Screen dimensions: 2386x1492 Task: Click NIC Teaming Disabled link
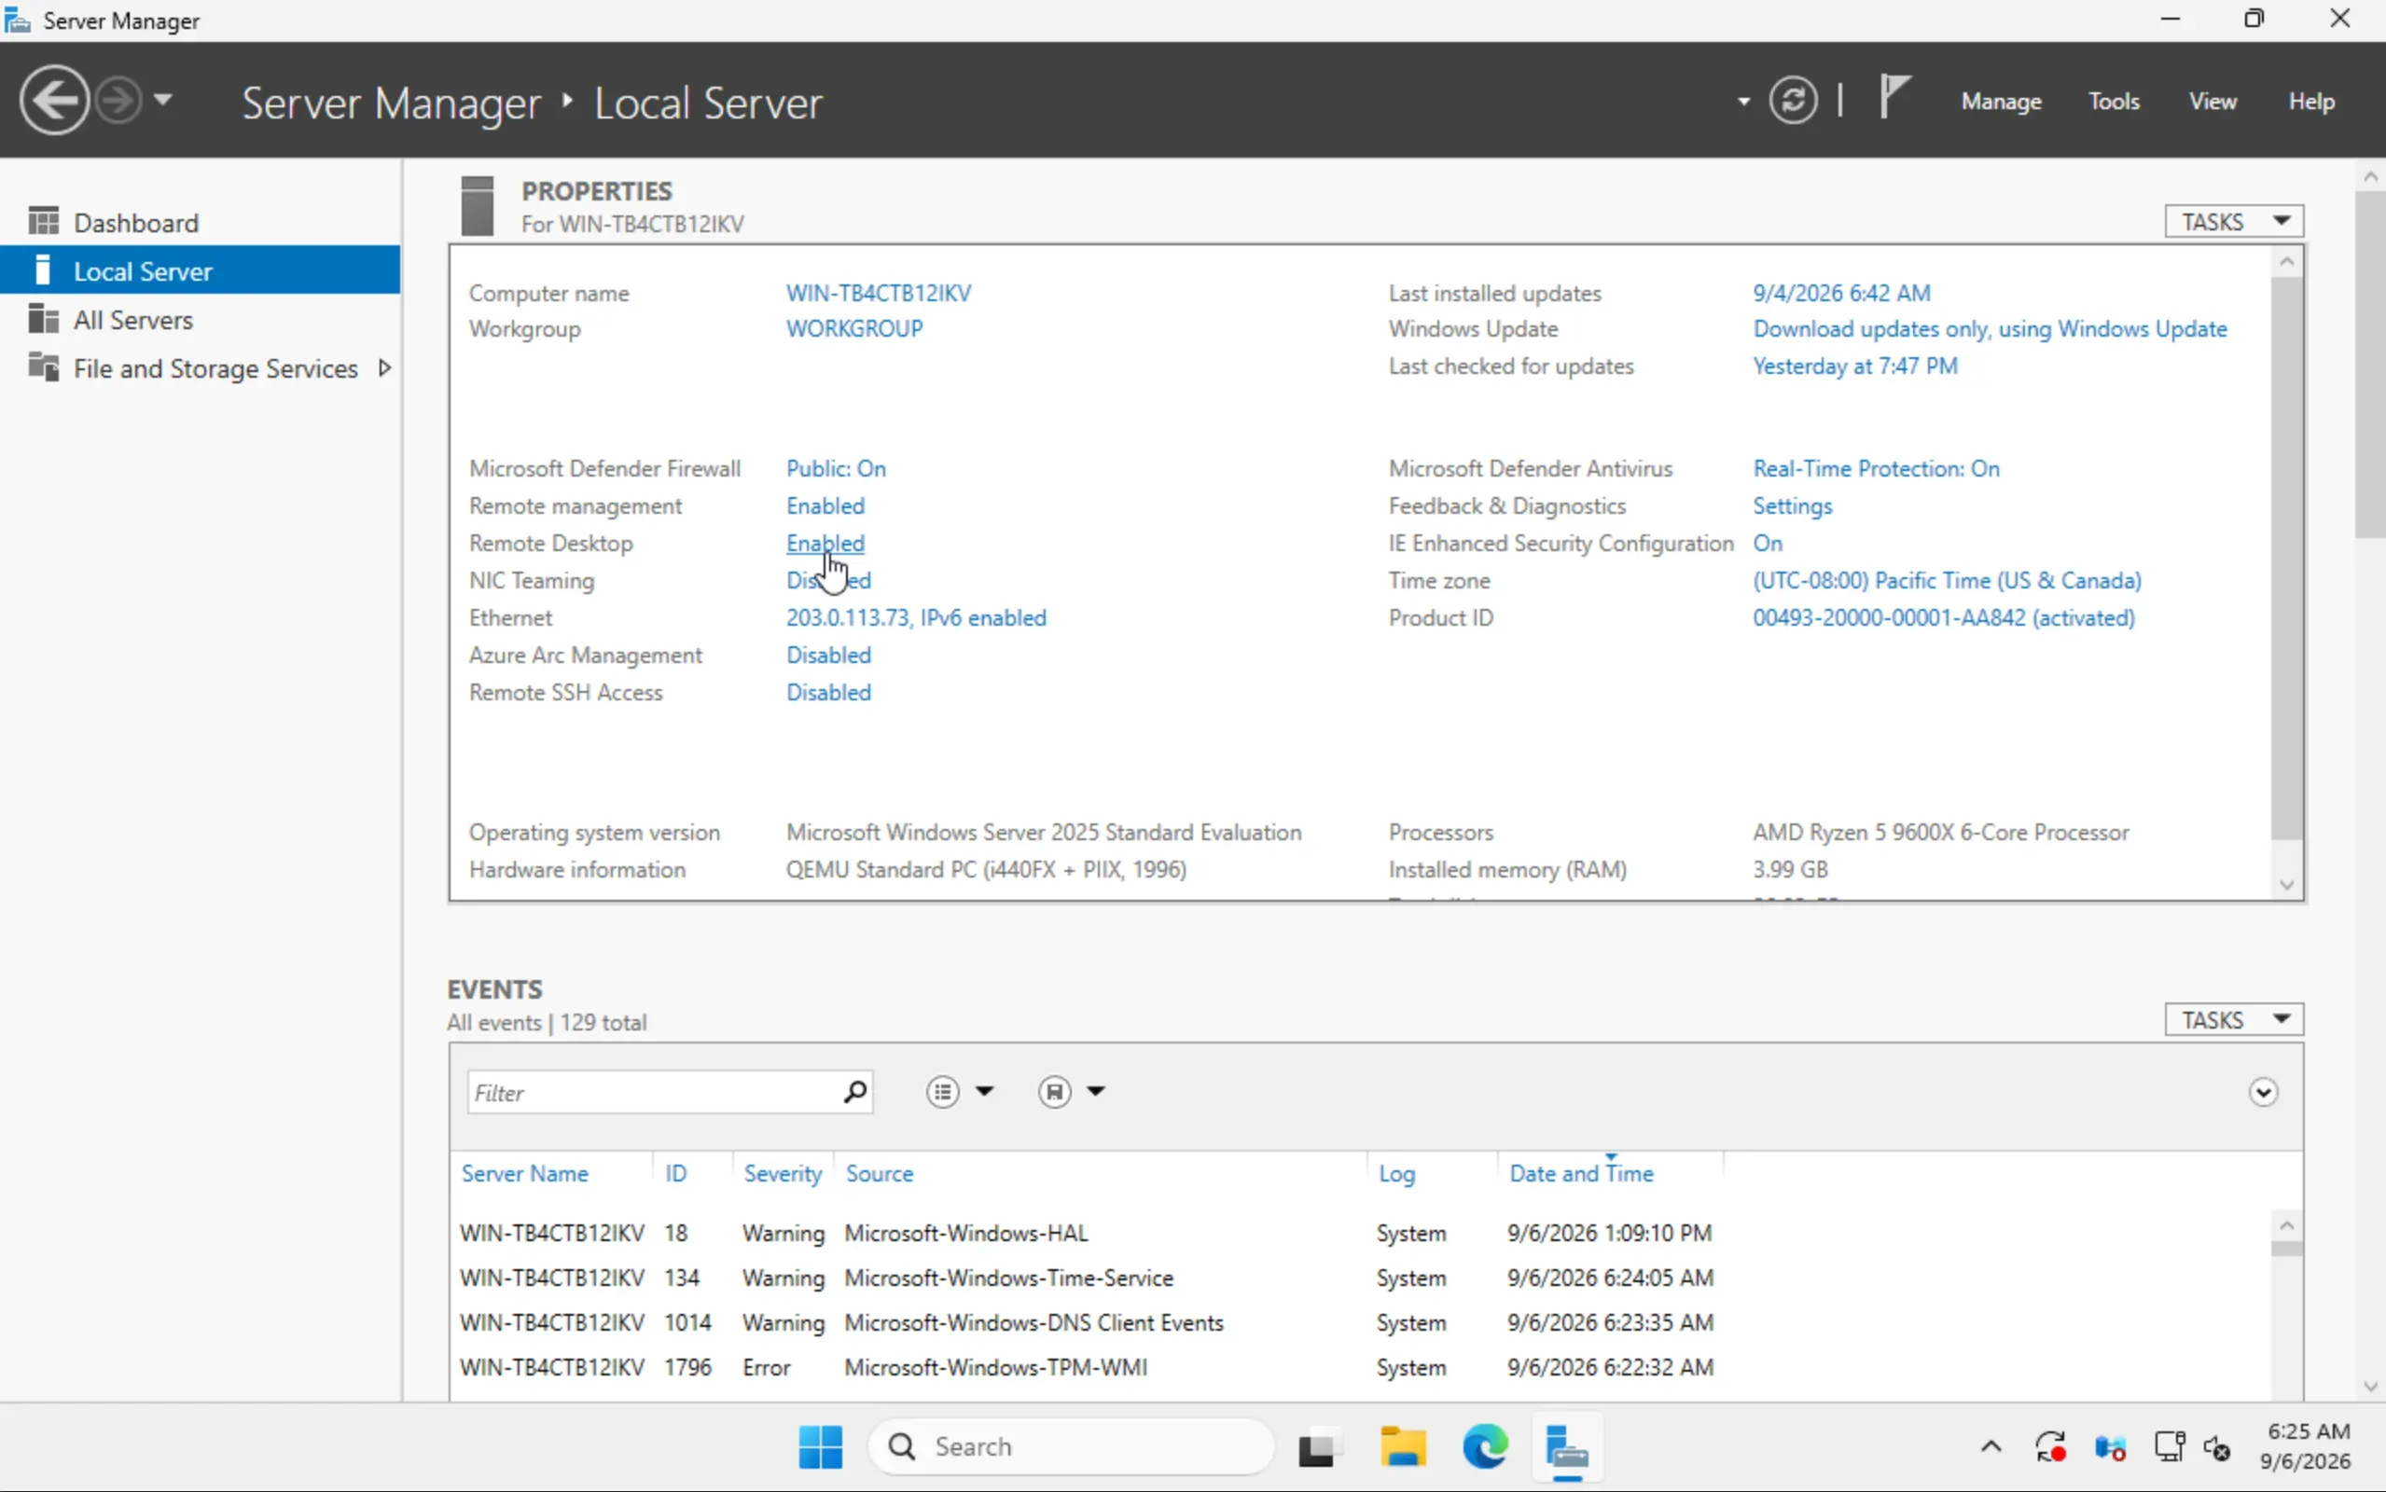pyautogui.click(x=828, y=580)
